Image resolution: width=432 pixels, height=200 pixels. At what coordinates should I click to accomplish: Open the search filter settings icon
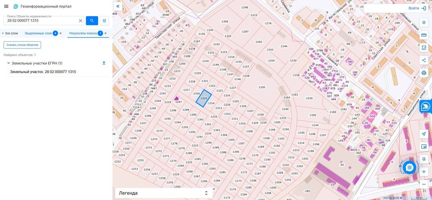(104, 21)
